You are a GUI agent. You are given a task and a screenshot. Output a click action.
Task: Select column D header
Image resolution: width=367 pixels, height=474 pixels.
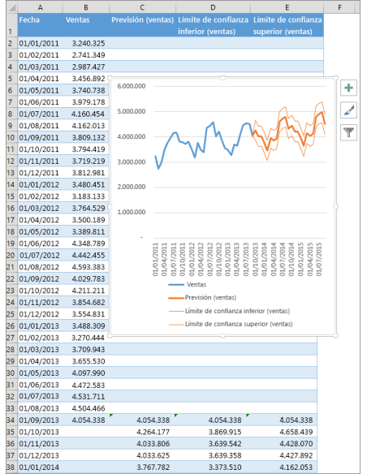click(213, 7)
